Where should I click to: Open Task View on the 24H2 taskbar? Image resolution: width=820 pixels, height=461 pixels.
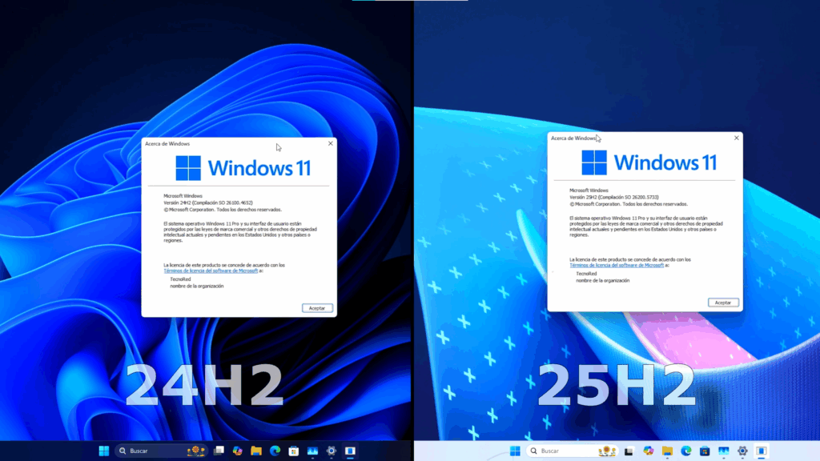pyautogui.click(x=219, y=451)
